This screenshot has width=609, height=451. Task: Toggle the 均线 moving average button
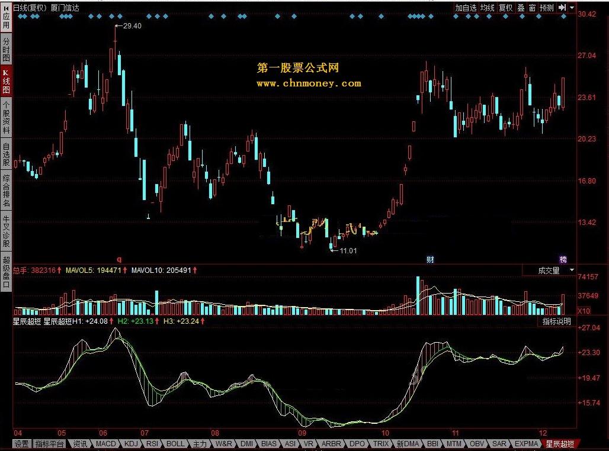(x=488, y=8)
